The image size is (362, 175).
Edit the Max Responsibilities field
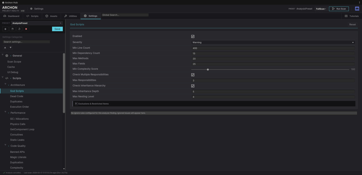(273, 80)
